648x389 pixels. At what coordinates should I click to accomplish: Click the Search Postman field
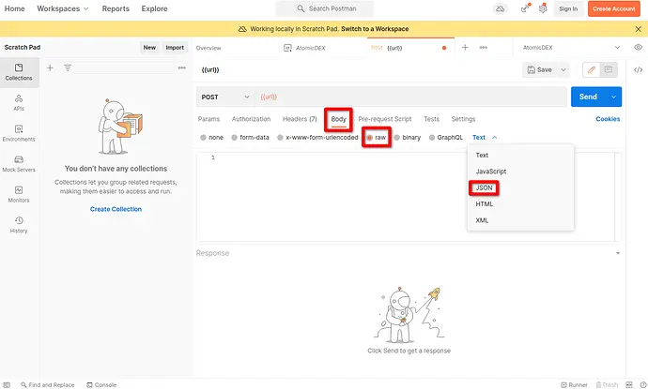pos(324,8)
